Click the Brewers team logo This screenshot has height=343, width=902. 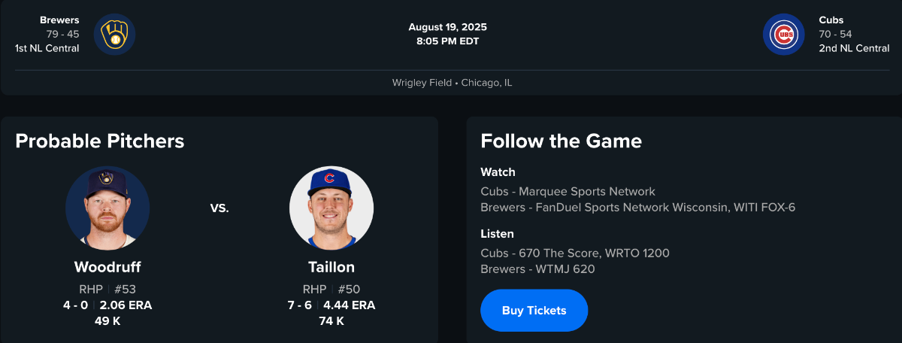[115, 35]
